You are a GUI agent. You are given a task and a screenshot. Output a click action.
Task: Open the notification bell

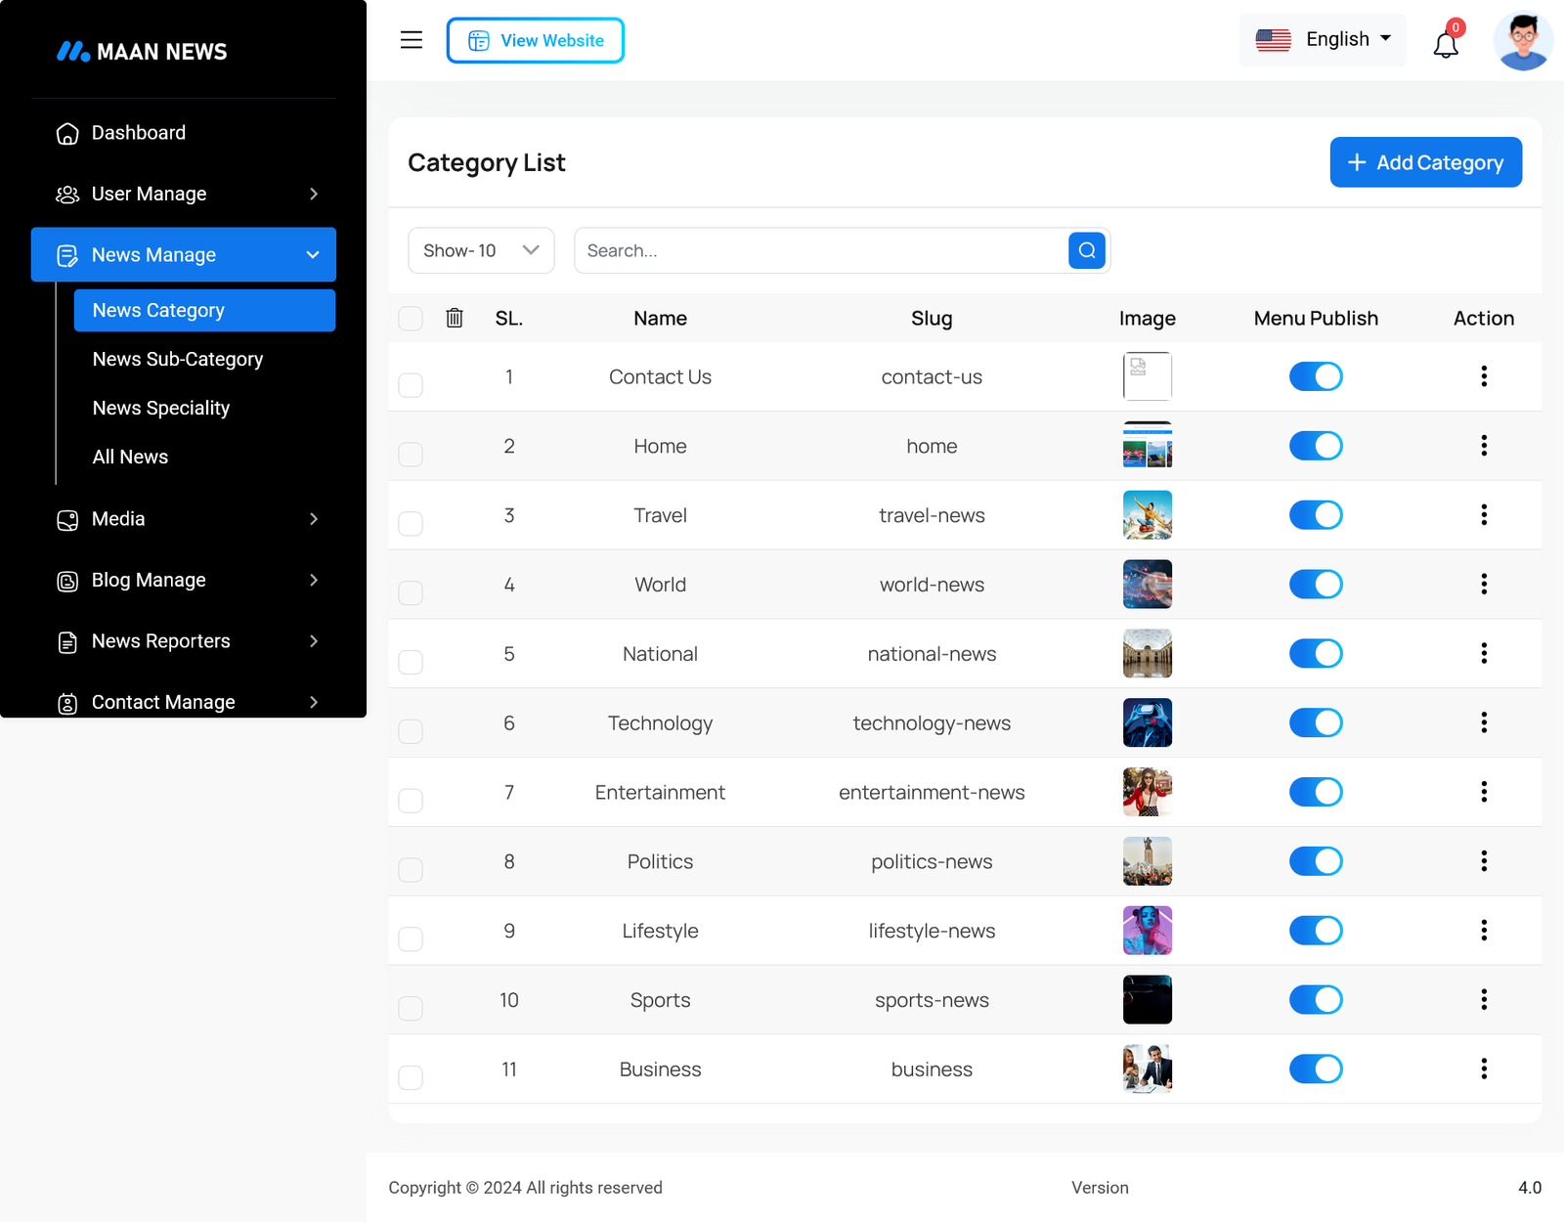pos(1446,44)
